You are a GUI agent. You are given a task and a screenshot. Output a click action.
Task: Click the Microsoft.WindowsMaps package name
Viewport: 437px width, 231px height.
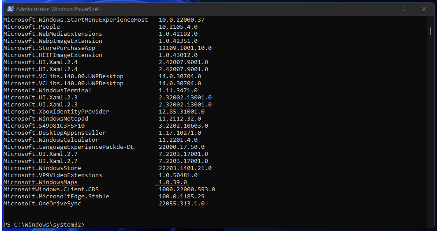pos(40,182)
